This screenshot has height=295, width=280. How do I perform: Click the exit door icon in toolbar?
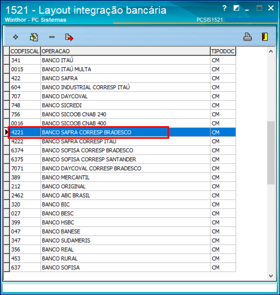265,37
